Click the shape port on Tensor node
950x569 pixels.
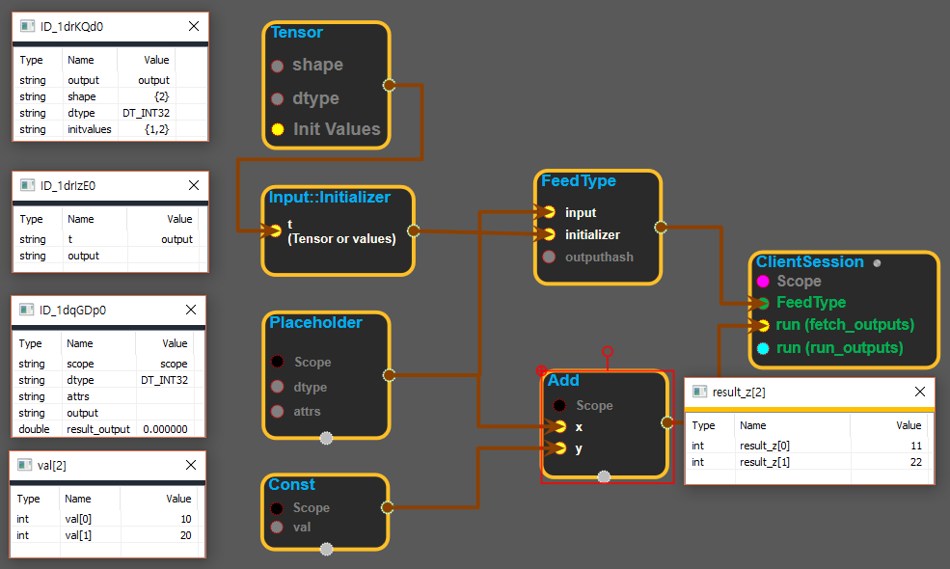(278, 66)
